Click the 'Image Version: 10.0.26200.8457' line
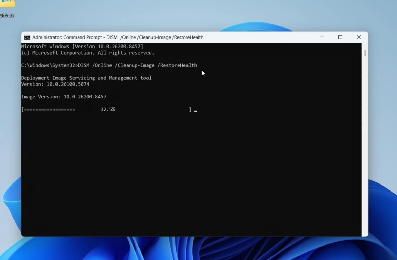This screenshot has width=397, height=260. (64, 97)
